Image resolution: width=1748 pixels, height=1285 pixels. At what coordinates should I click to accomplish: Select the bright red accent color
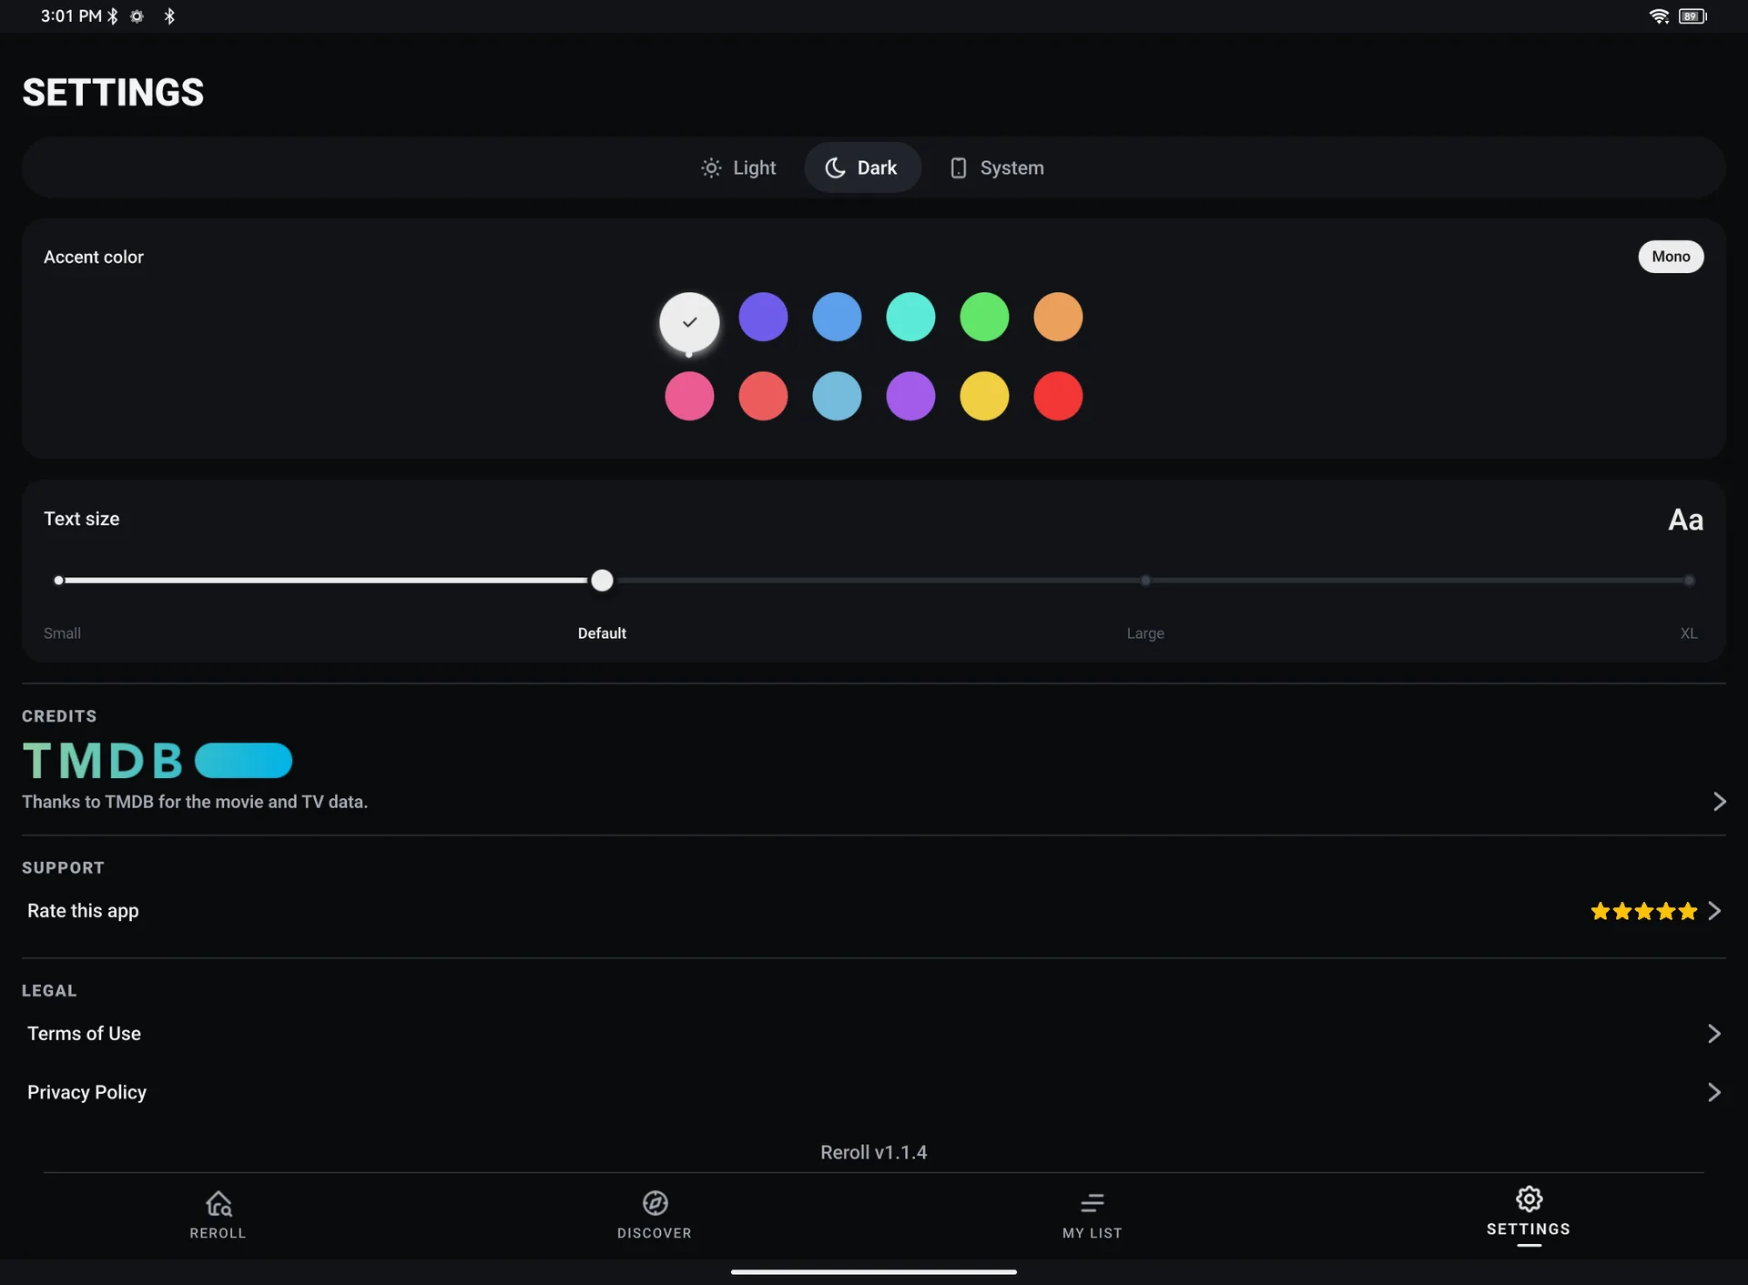(1058, 396)
